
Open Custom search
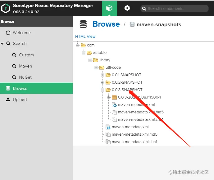(x=26, y=55)
